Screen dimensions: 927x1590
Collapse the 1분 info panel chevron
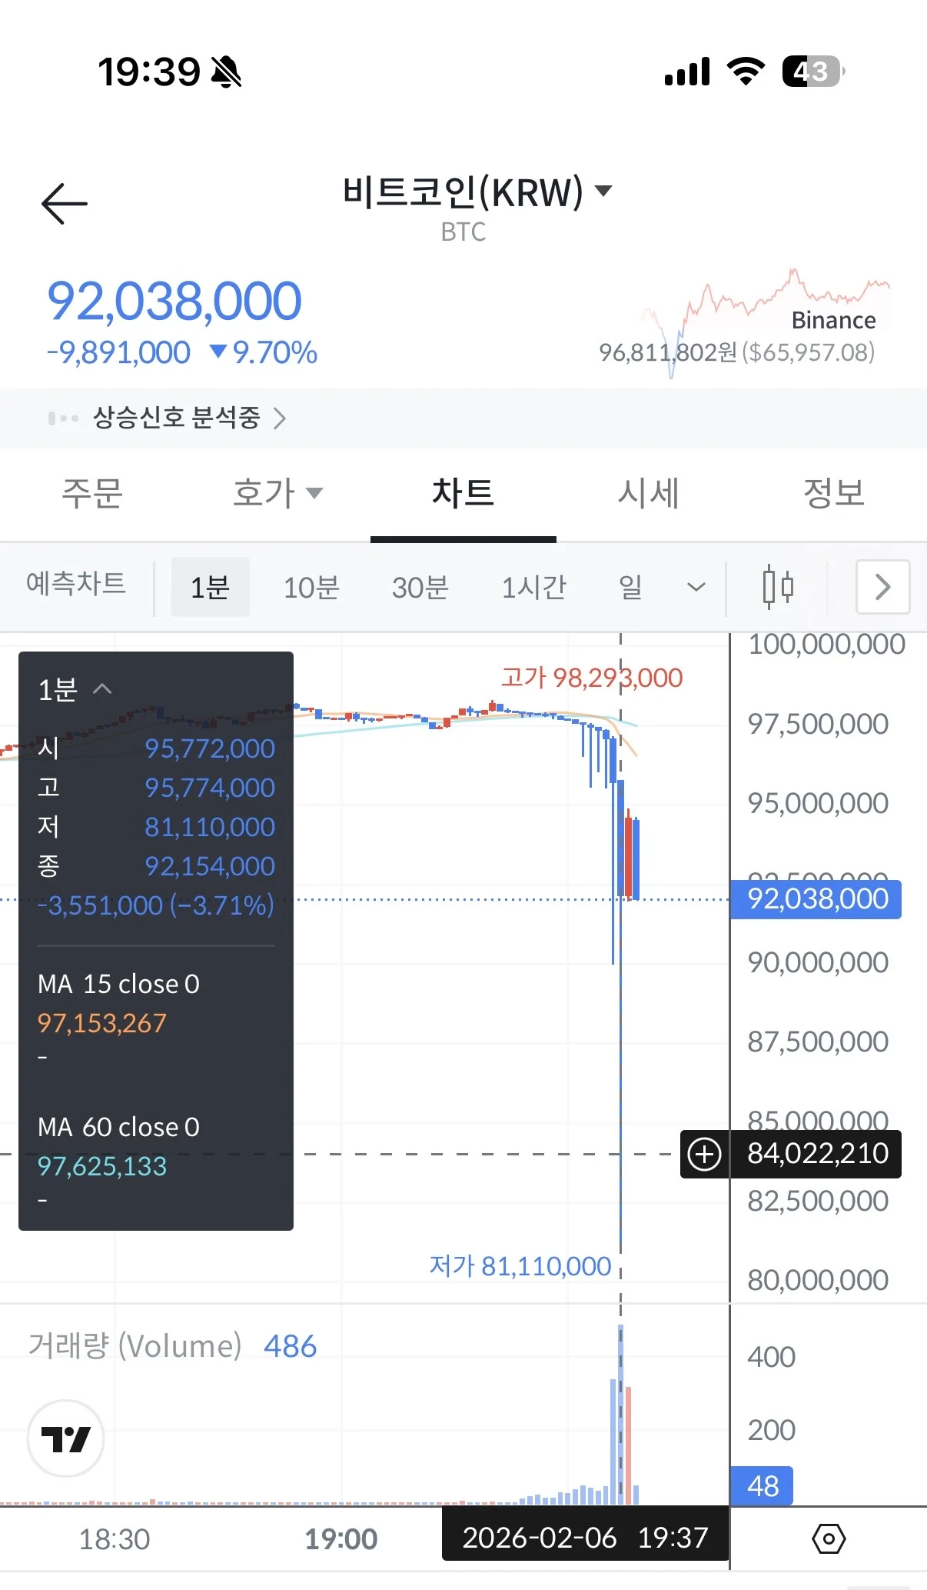pyautogui.click(x=102, y=688)
